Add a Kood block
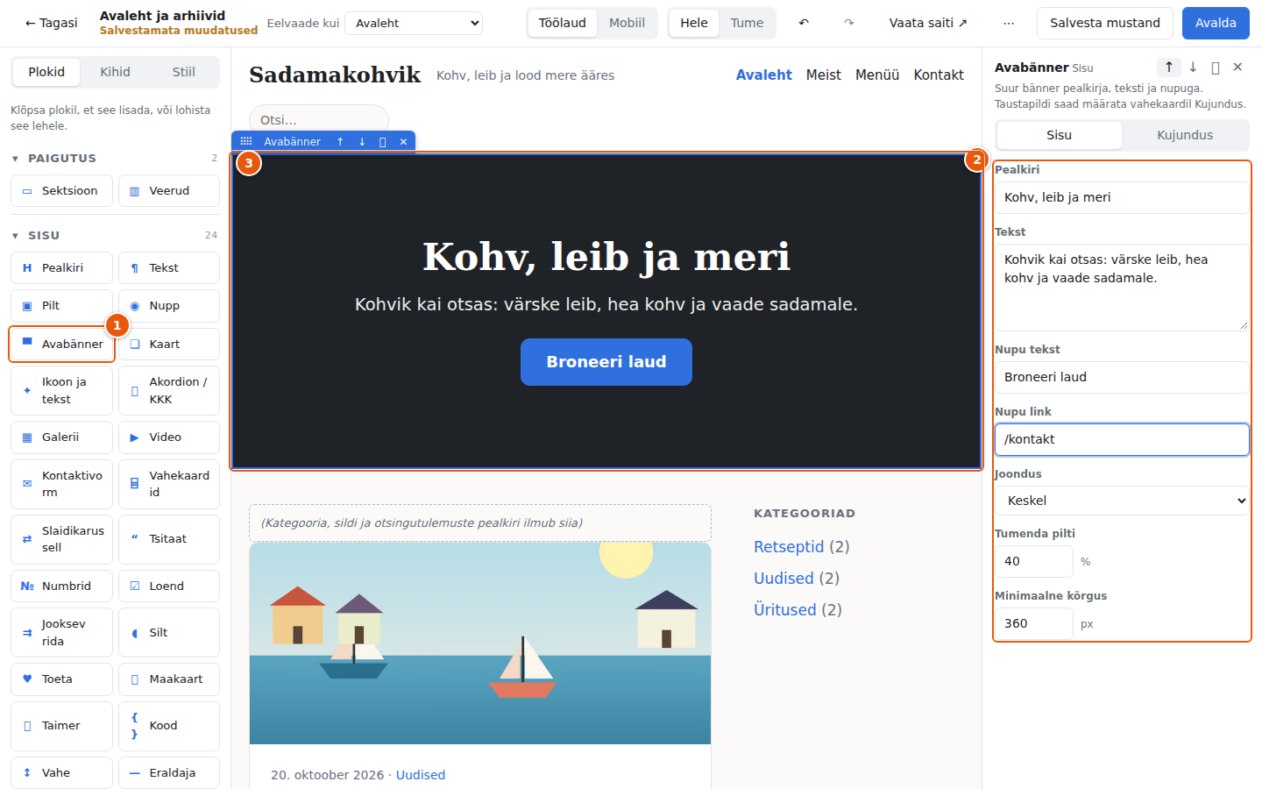 click(x=169, y=726)
